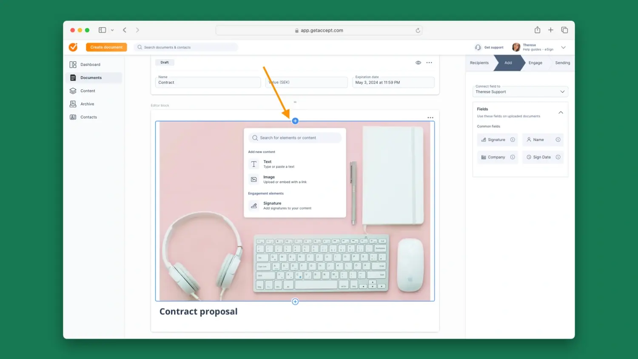Screen dimensions: 638x359
Task: Click the Create document button
Action: pos(106,47)
